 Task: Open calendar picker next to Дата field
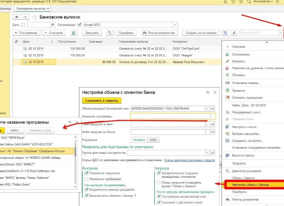53,25
